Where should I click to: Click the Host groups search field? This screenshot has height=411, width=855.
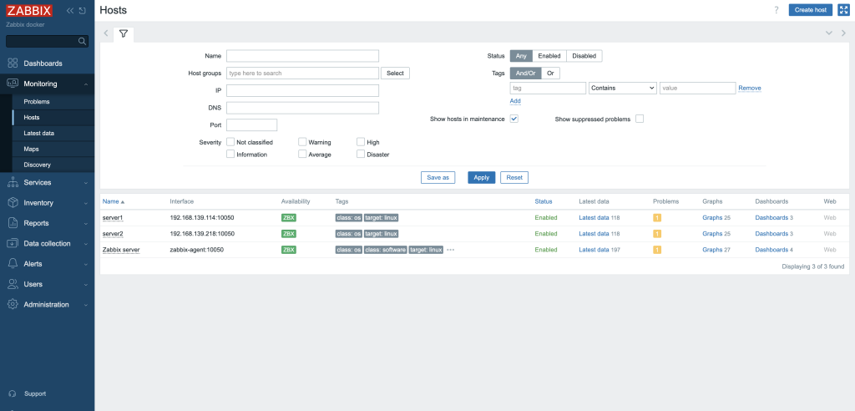[303, 74]
